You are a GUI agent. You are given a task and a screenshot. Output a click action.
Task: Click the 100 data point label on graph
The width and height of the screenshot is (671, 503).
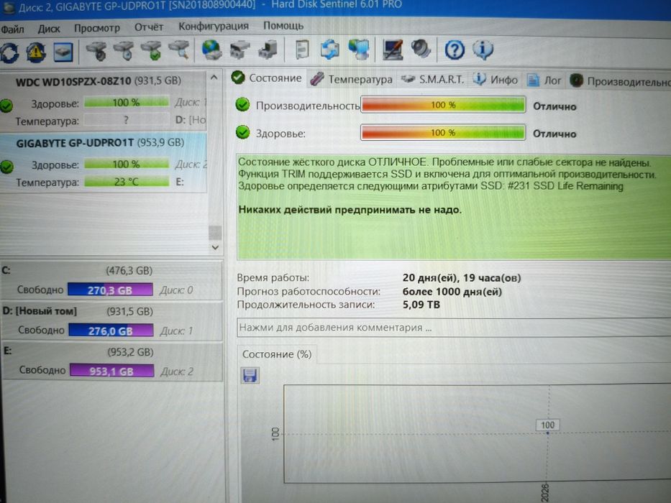pos(547,425)
